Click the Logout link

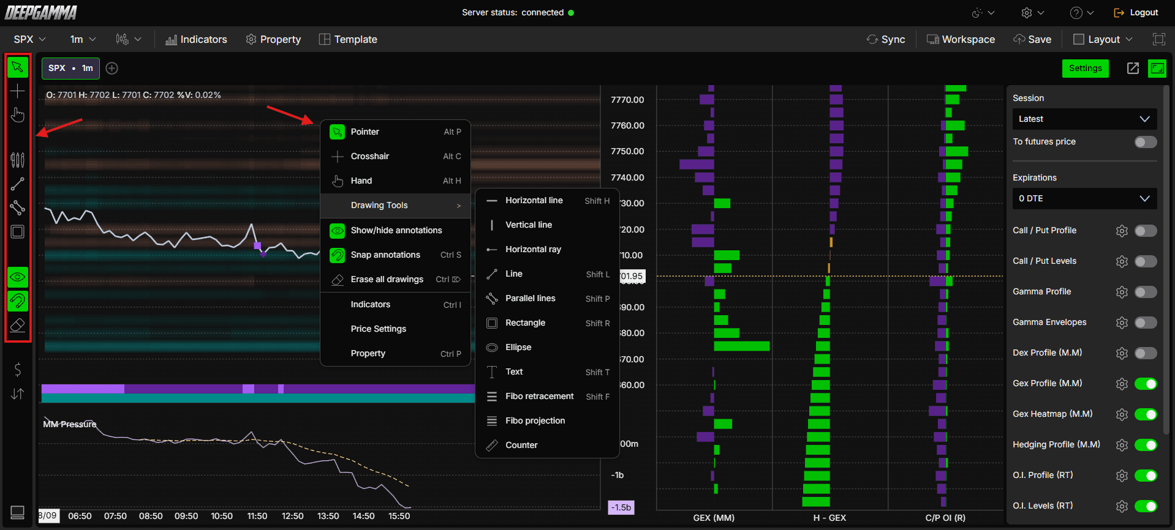(1136, 12)
